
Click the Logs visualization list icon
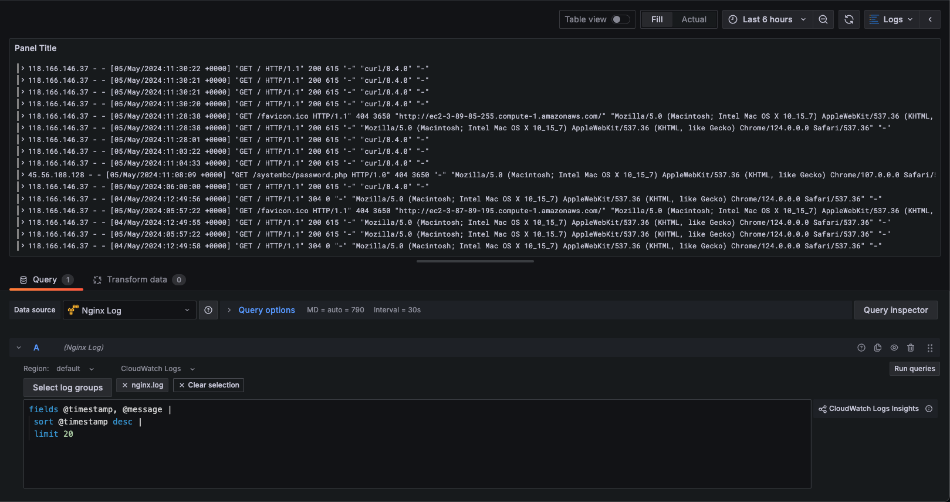874,19
